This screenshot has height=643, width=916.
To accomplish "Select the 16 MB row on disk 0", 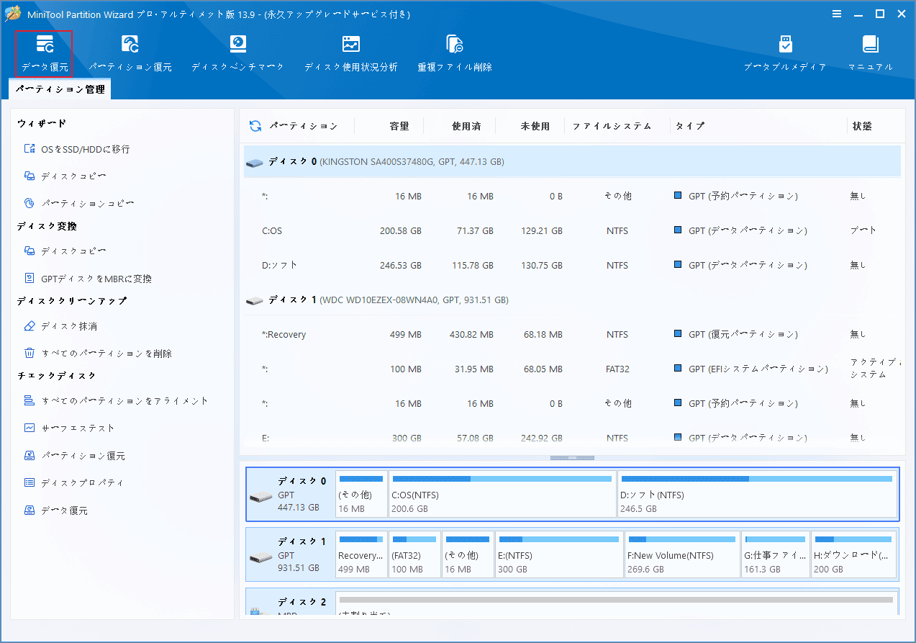I will click(x=572, y=196).
